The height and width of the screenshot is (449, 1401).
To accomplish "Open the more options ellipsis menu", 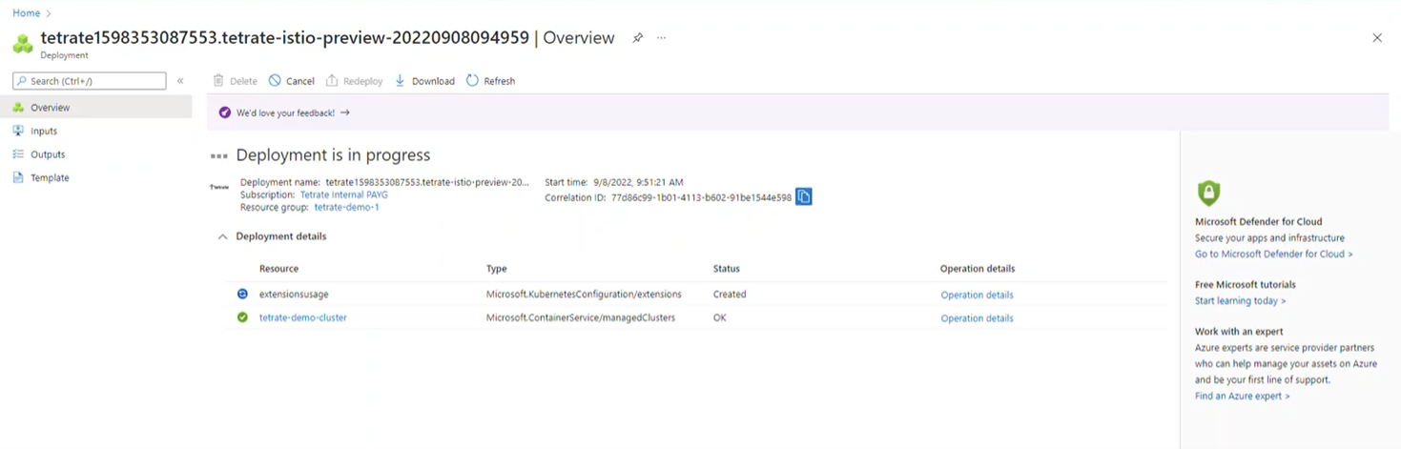I will [x=661, y=38].
